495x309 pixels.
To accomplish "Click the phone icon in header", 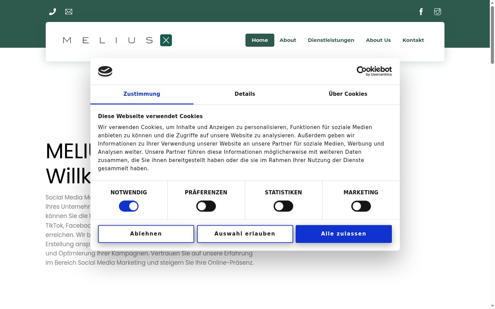I will (x=53, y=12).
